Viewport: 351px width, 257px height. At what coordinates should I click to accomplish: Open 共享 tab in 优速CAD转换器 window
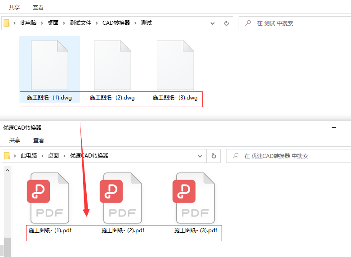(x=15, y=140)
